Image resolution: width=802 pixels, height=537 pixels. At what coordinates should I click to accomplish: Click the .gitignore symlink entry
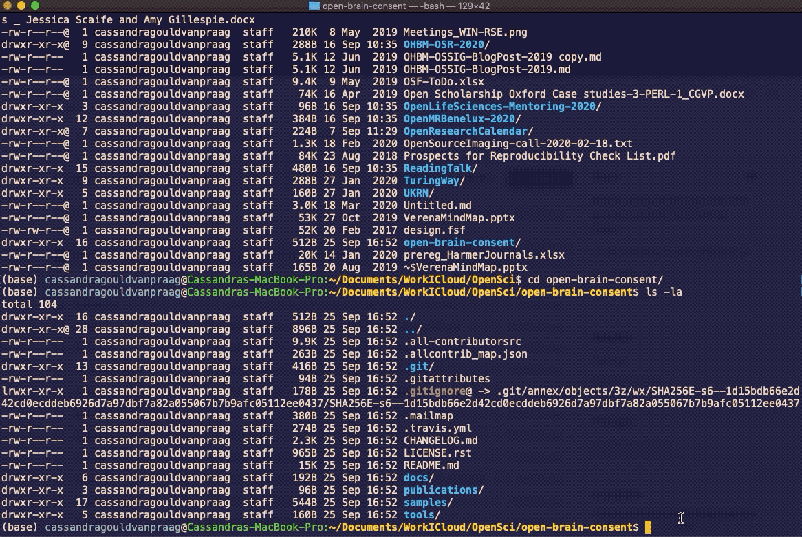point(433,391)
